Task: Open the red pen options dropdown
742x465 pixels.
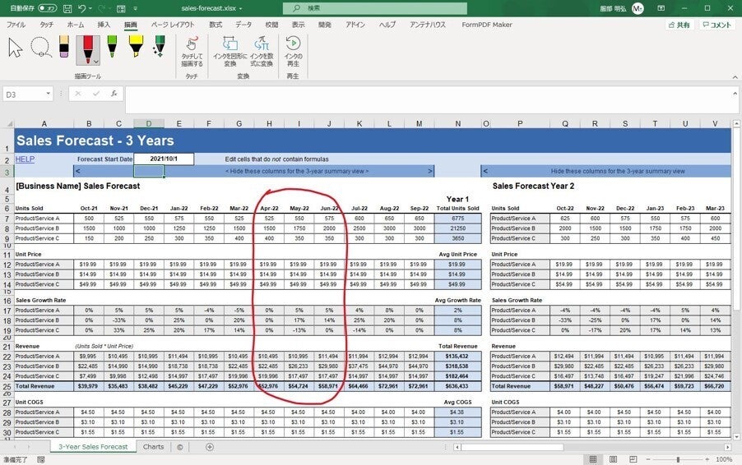Action: 97,61
